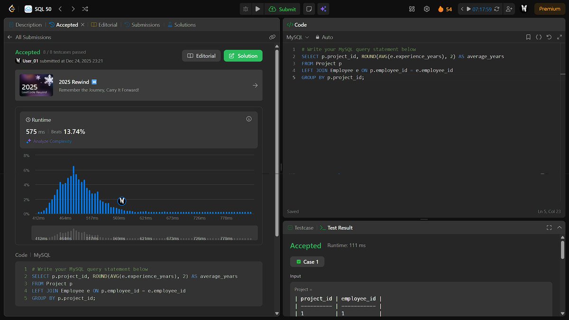
Task: Open the SQL 50 study plan list
Action: point(38,9)
